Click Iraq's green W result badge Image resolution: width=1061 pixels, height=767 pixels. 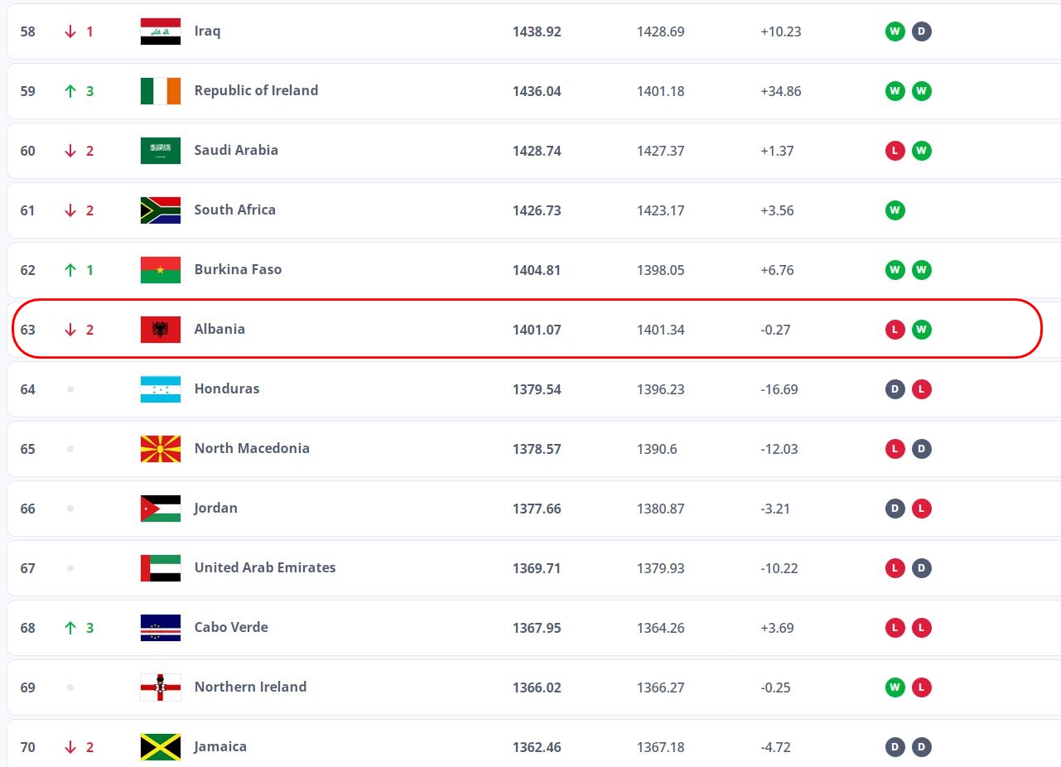[895, 31]
